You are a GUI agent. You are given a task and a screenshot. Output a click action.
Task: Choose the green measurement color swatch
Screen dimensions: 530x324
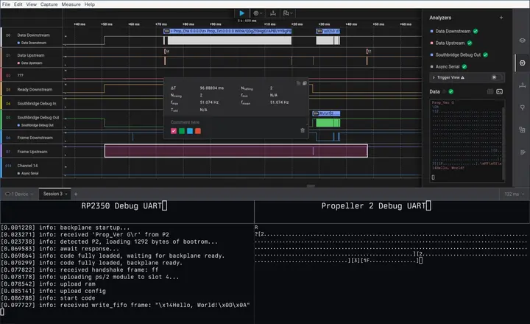(x=182, y=131)
